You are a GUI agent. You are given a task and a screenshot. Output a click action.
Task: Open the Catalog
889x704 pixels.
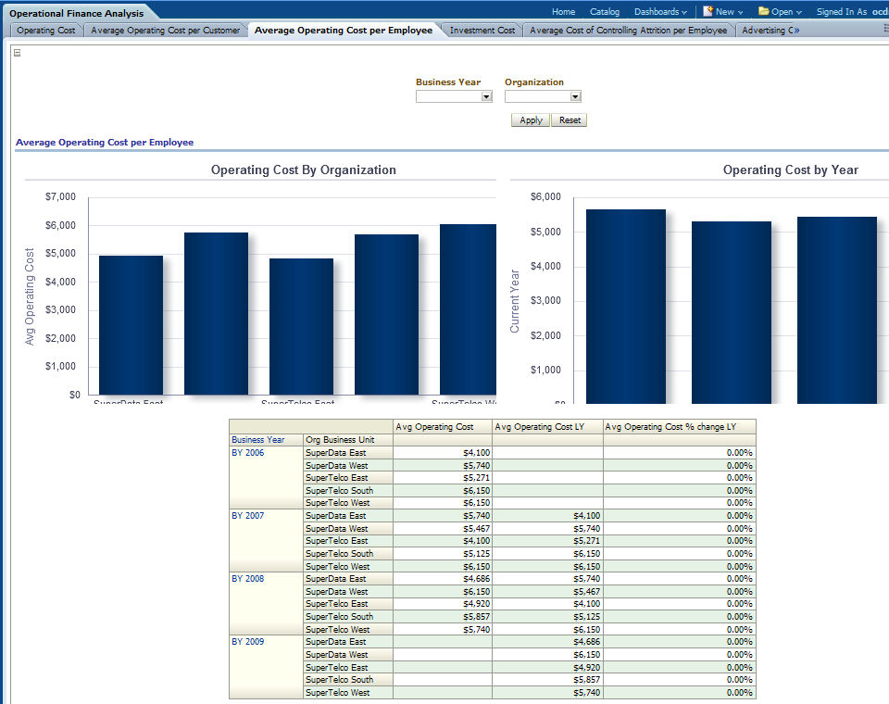pyautogui.click(x=605, y=11)
